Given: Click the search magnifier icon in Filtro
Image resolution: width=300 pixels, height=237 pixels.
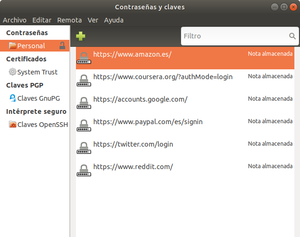Looking at the screenshot, I should pos(292,36).
